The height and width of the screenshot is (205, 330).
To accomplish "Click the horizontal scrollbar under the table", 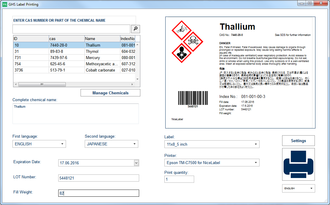I will click(42, 84).
